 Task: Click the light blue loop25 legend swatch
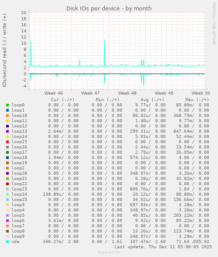7,200
